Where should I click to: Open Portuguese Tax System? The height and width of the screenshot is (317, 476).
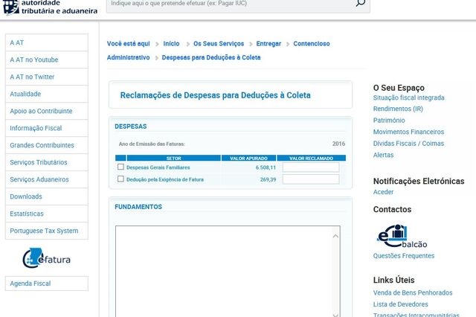[47, 231]
